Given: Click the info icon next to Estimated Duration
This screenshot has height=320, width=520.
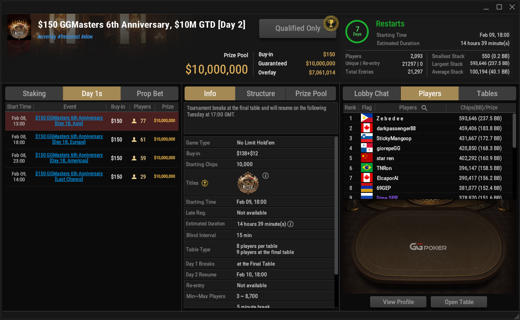Looking at the screenshot, I should tap(290, 224).
